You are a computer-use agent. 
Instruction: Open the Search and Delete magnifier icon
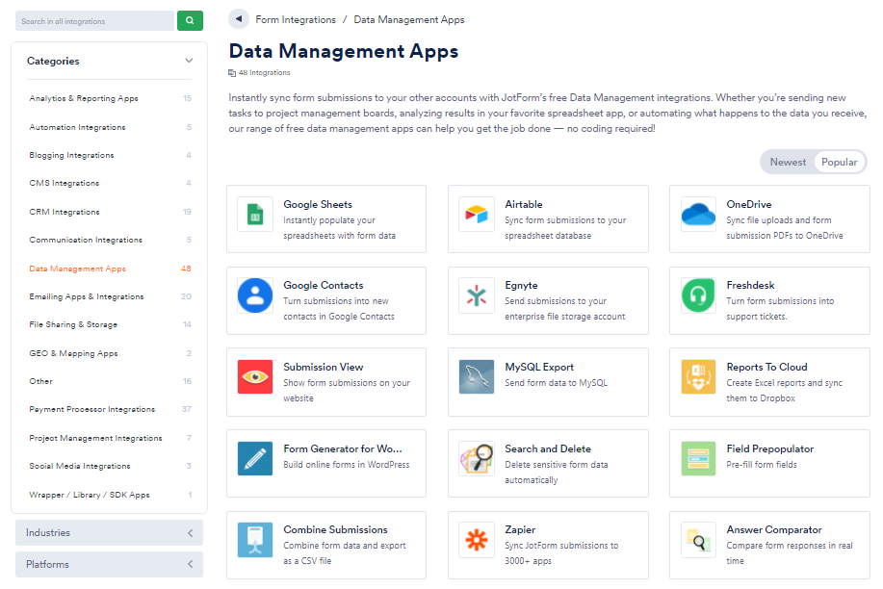point(477,458)
